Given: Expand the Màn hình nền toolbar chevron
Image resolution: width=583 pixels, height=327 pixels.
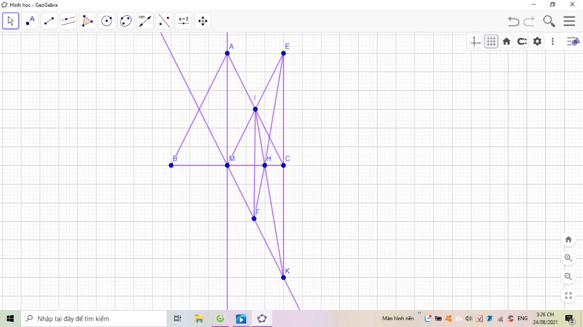Looking at the screenshot, I should pyautogui.click(x=420, y=313).
